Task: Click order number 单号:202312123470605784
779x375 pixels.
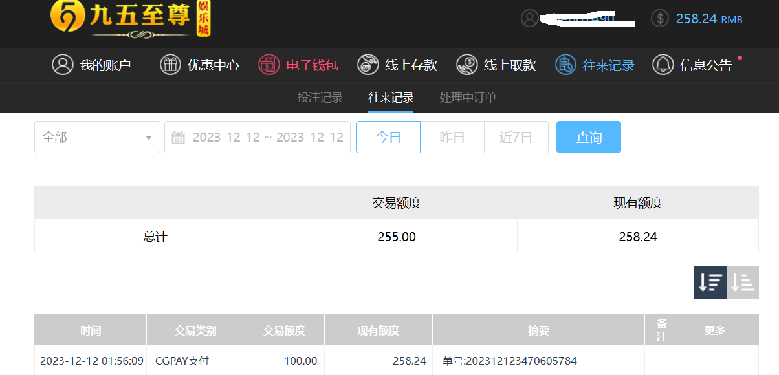Action: tap(510, 361)
